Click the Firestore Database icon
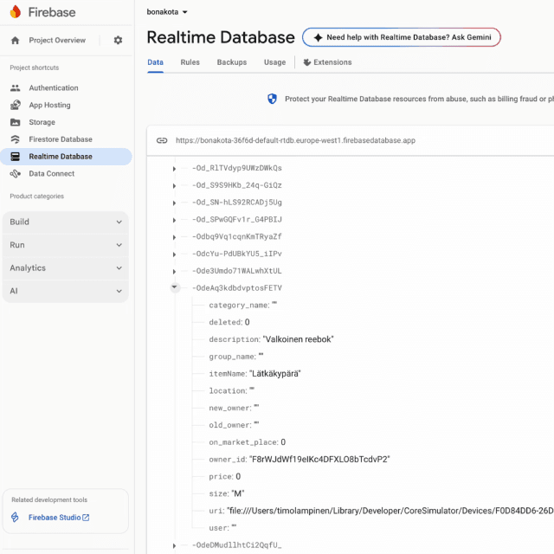This screenshot has width=554, height=554. tap(16, 139)
